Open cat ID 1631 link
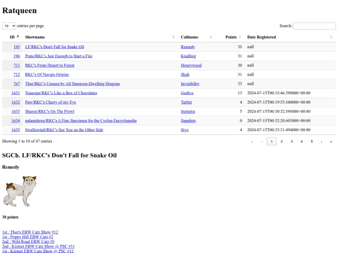Image resolution: width=338 pixels, height=253 pixels. coord(16,93)
